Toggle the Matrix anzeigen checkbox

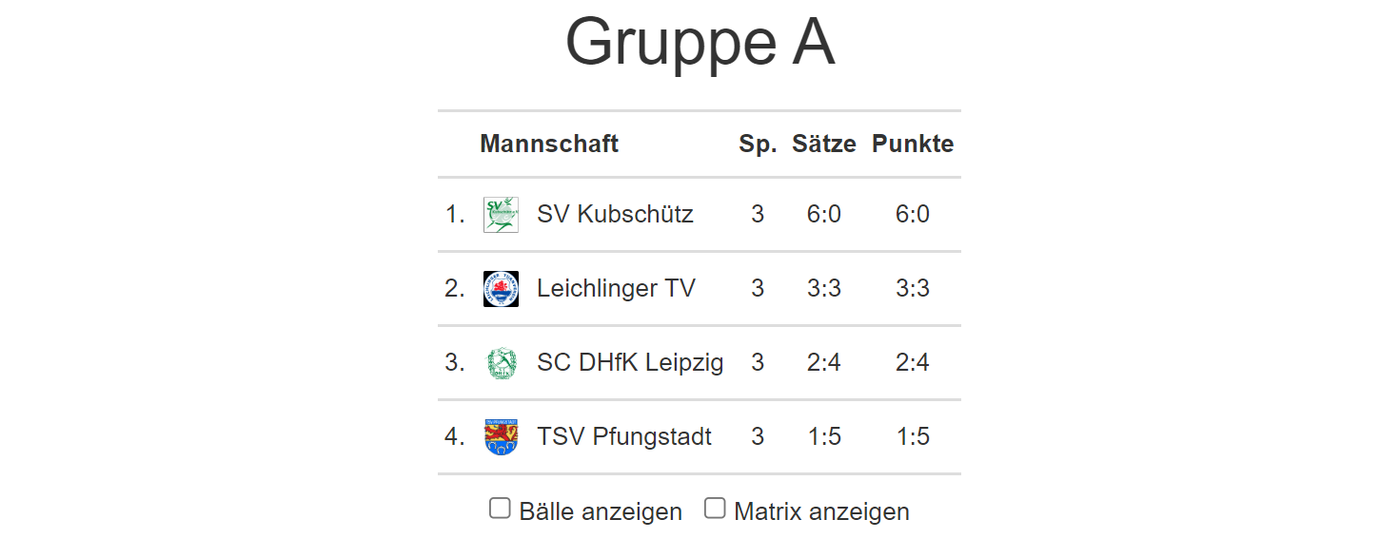click(715, 509)
